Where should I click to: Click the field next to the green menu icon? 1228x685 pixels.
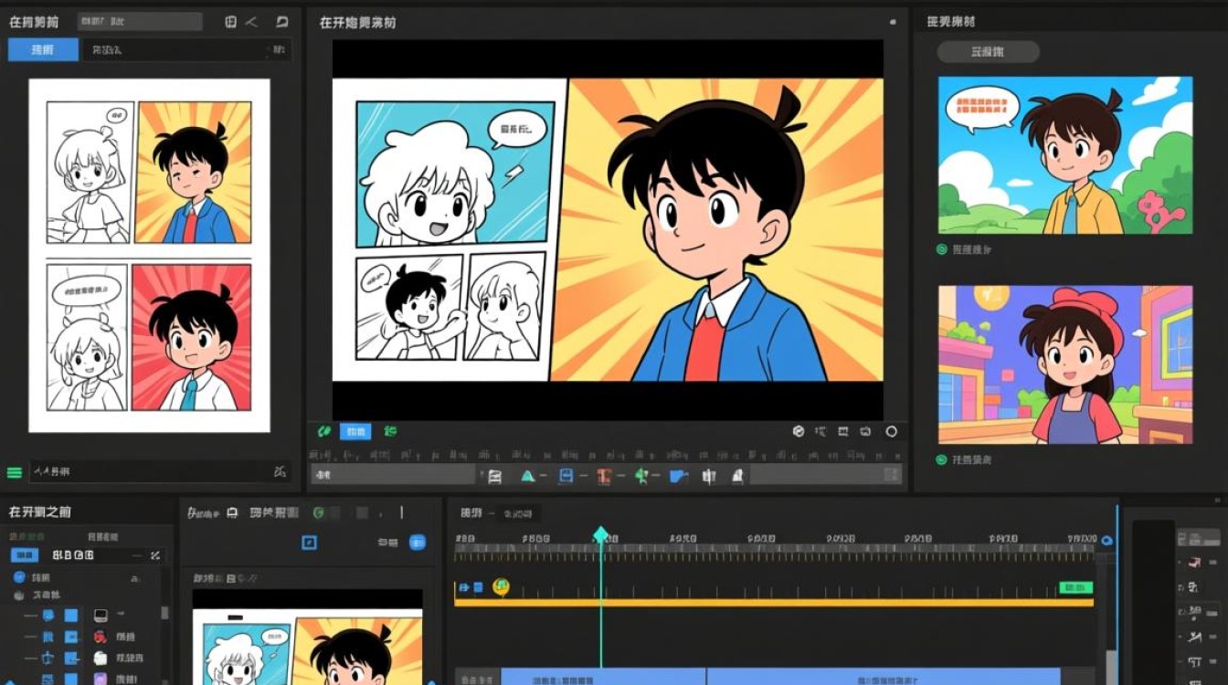point(160,472)
